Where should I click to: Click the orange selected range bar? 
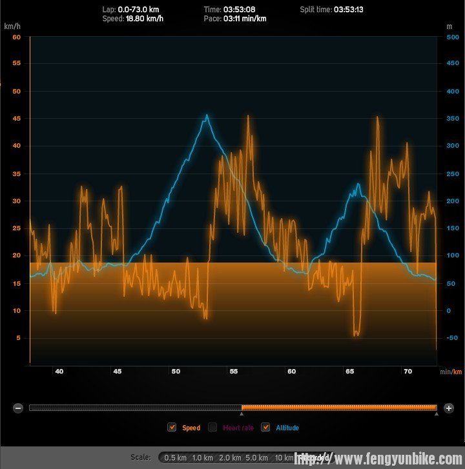point(339,407)
